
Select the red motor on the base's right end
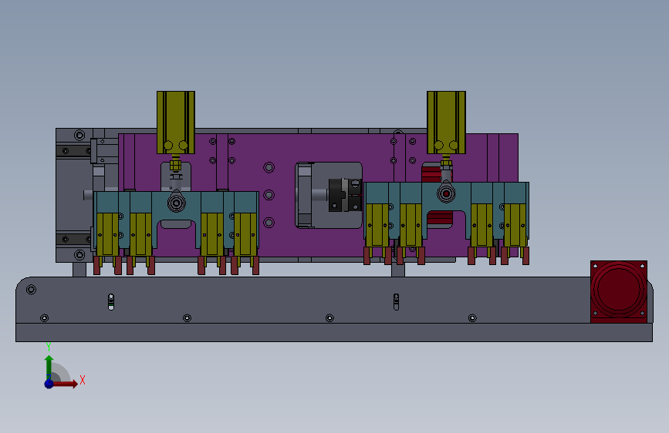619,291
